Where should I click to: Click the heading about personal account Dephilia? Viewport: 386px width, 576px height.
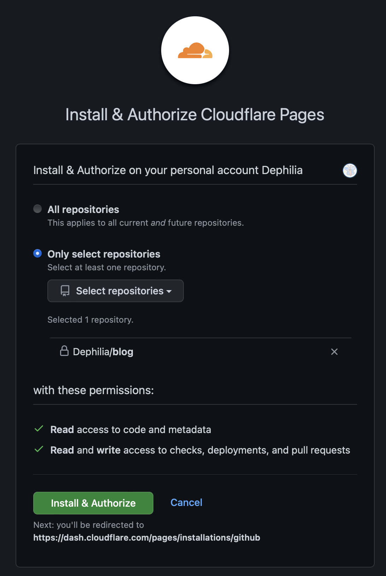(x=168, y=170)
